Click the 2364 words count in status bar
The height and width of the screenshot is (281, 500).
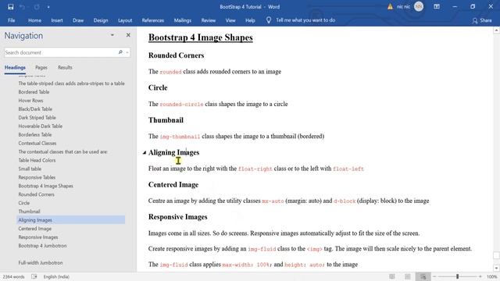coord(14,276)
